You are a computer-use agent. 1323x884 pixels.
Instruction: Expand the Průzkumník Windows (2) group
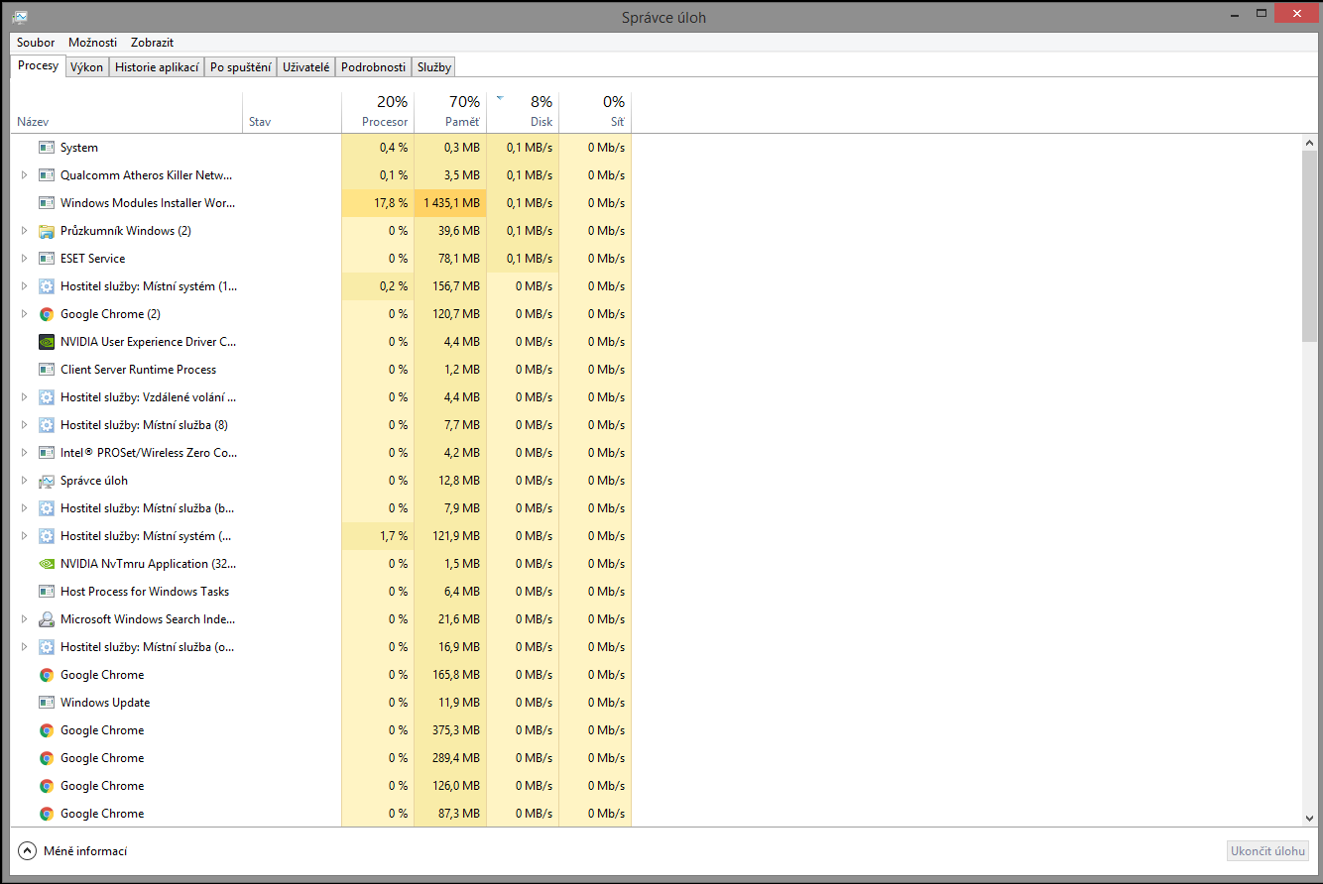(25, 231)
